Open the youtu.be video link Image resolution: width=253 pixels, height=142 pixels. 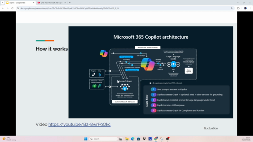(x=79, y=124)
